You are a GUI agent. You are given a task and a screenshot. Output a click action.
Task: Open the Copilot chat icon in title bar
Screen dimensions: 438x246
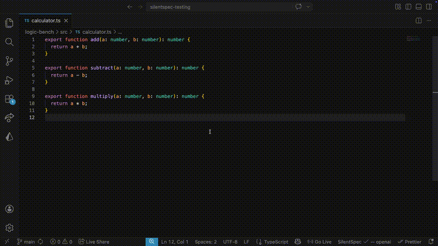[298, 7]
